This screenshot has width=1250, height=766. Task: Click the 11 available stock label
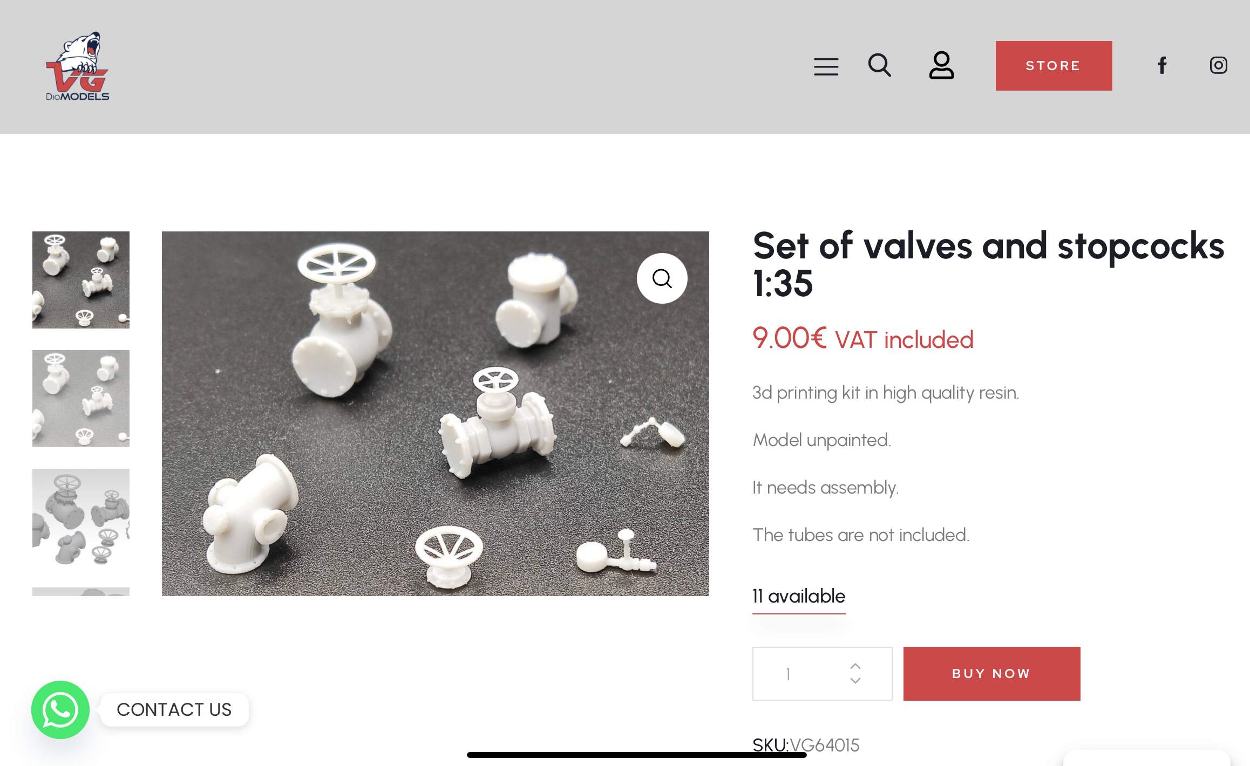pos(799,596)
